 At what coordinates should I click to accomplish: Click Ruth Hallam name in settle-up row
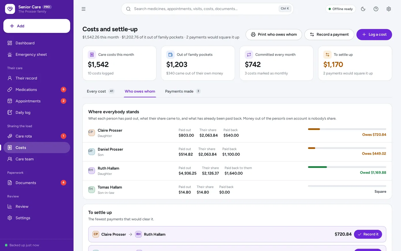click(x=155, y=234)
